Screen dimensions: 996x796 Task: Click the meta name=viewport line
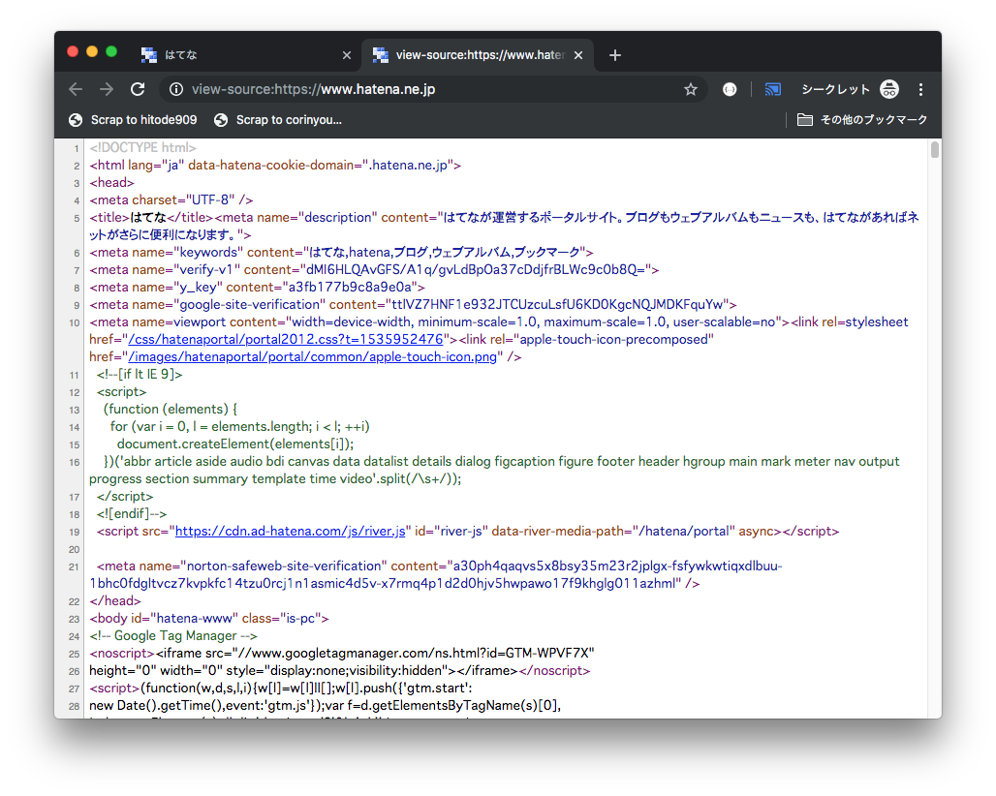(499, 340)
